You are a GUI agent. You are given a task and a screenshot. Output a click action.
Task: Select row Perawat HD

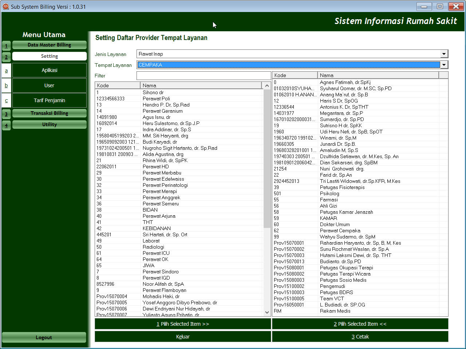(x=178, y=167)
